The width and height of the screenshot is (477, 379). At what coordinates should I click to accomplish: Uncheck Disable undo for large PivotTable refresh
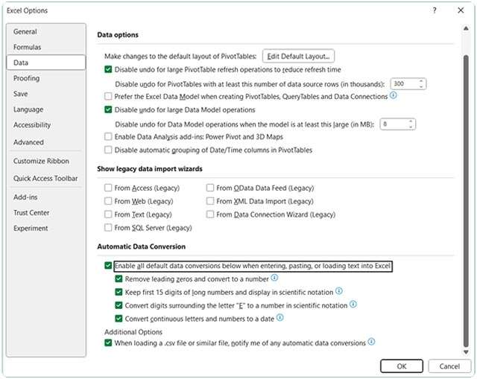(109, 69)
